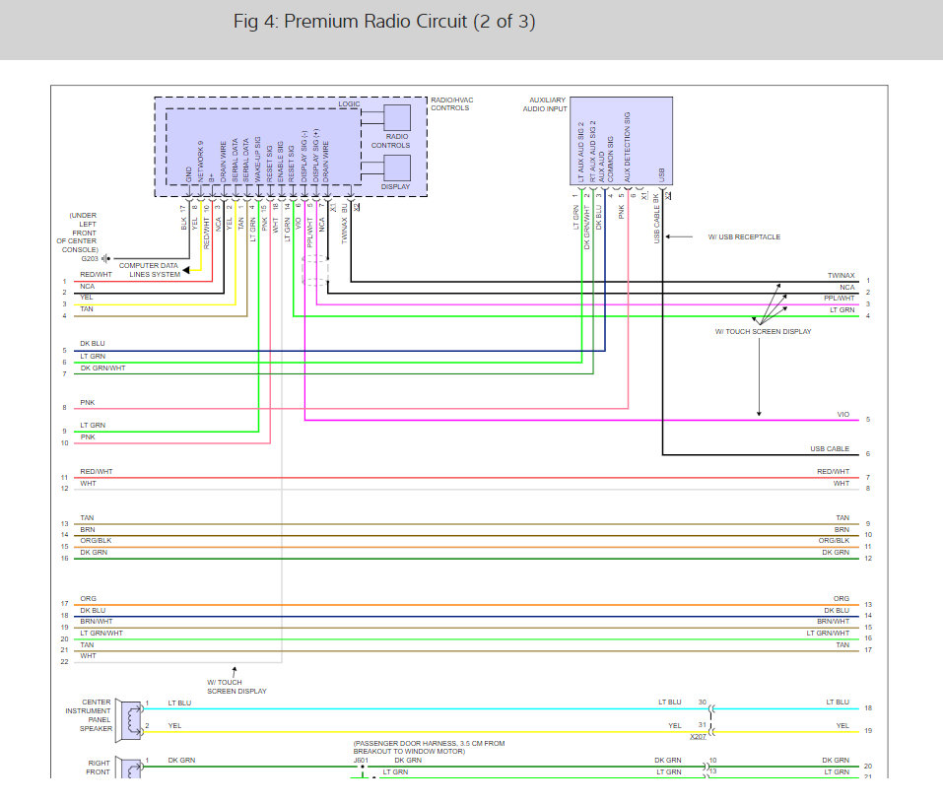
Task: Select the CENTER INSTRUMENT PANEL SPEAKER label
Action: [89, 715]
